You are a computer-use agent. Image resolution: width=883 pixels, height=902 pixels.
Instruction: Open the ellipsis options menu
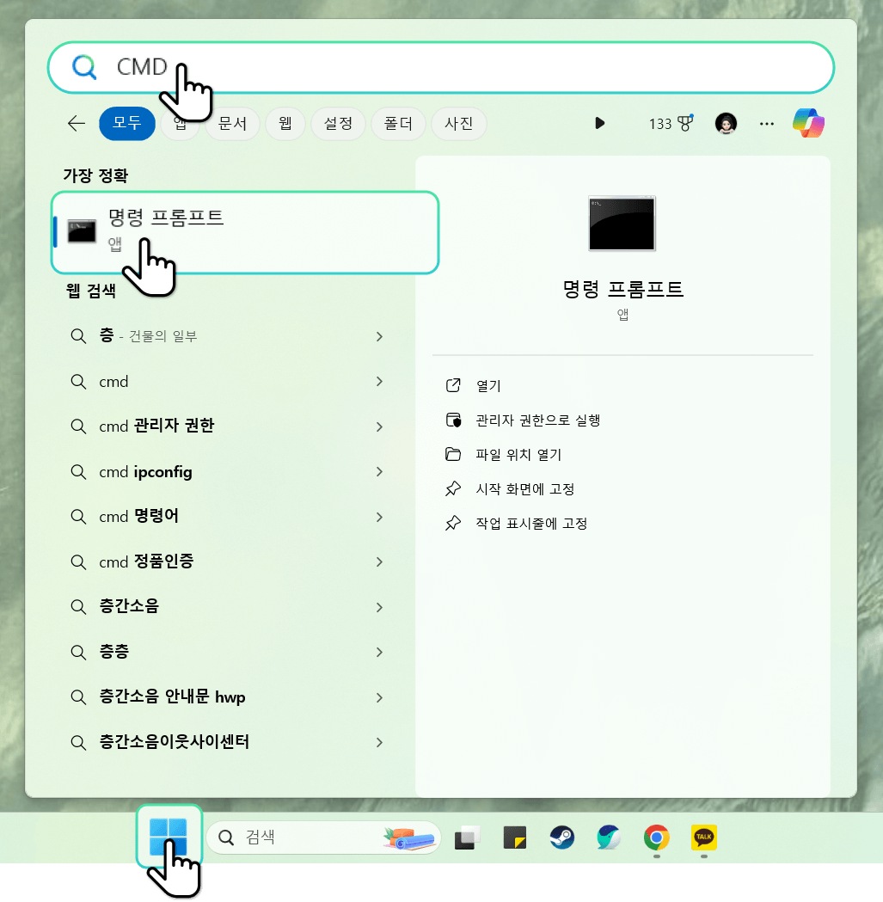[x=767, y=123]
